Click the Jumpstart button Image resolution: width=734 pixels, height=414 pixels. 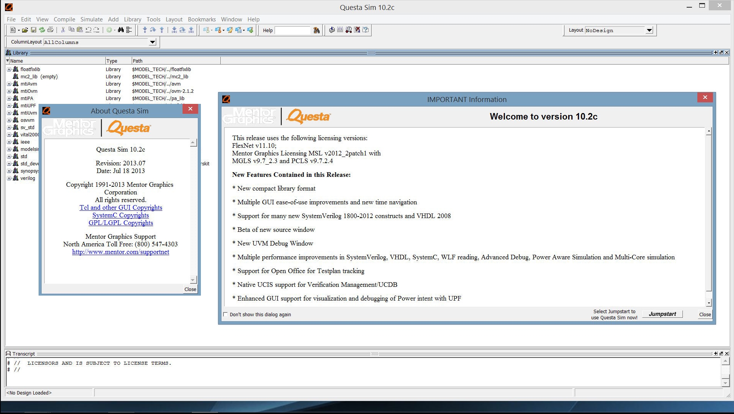(x=662, y=314)
